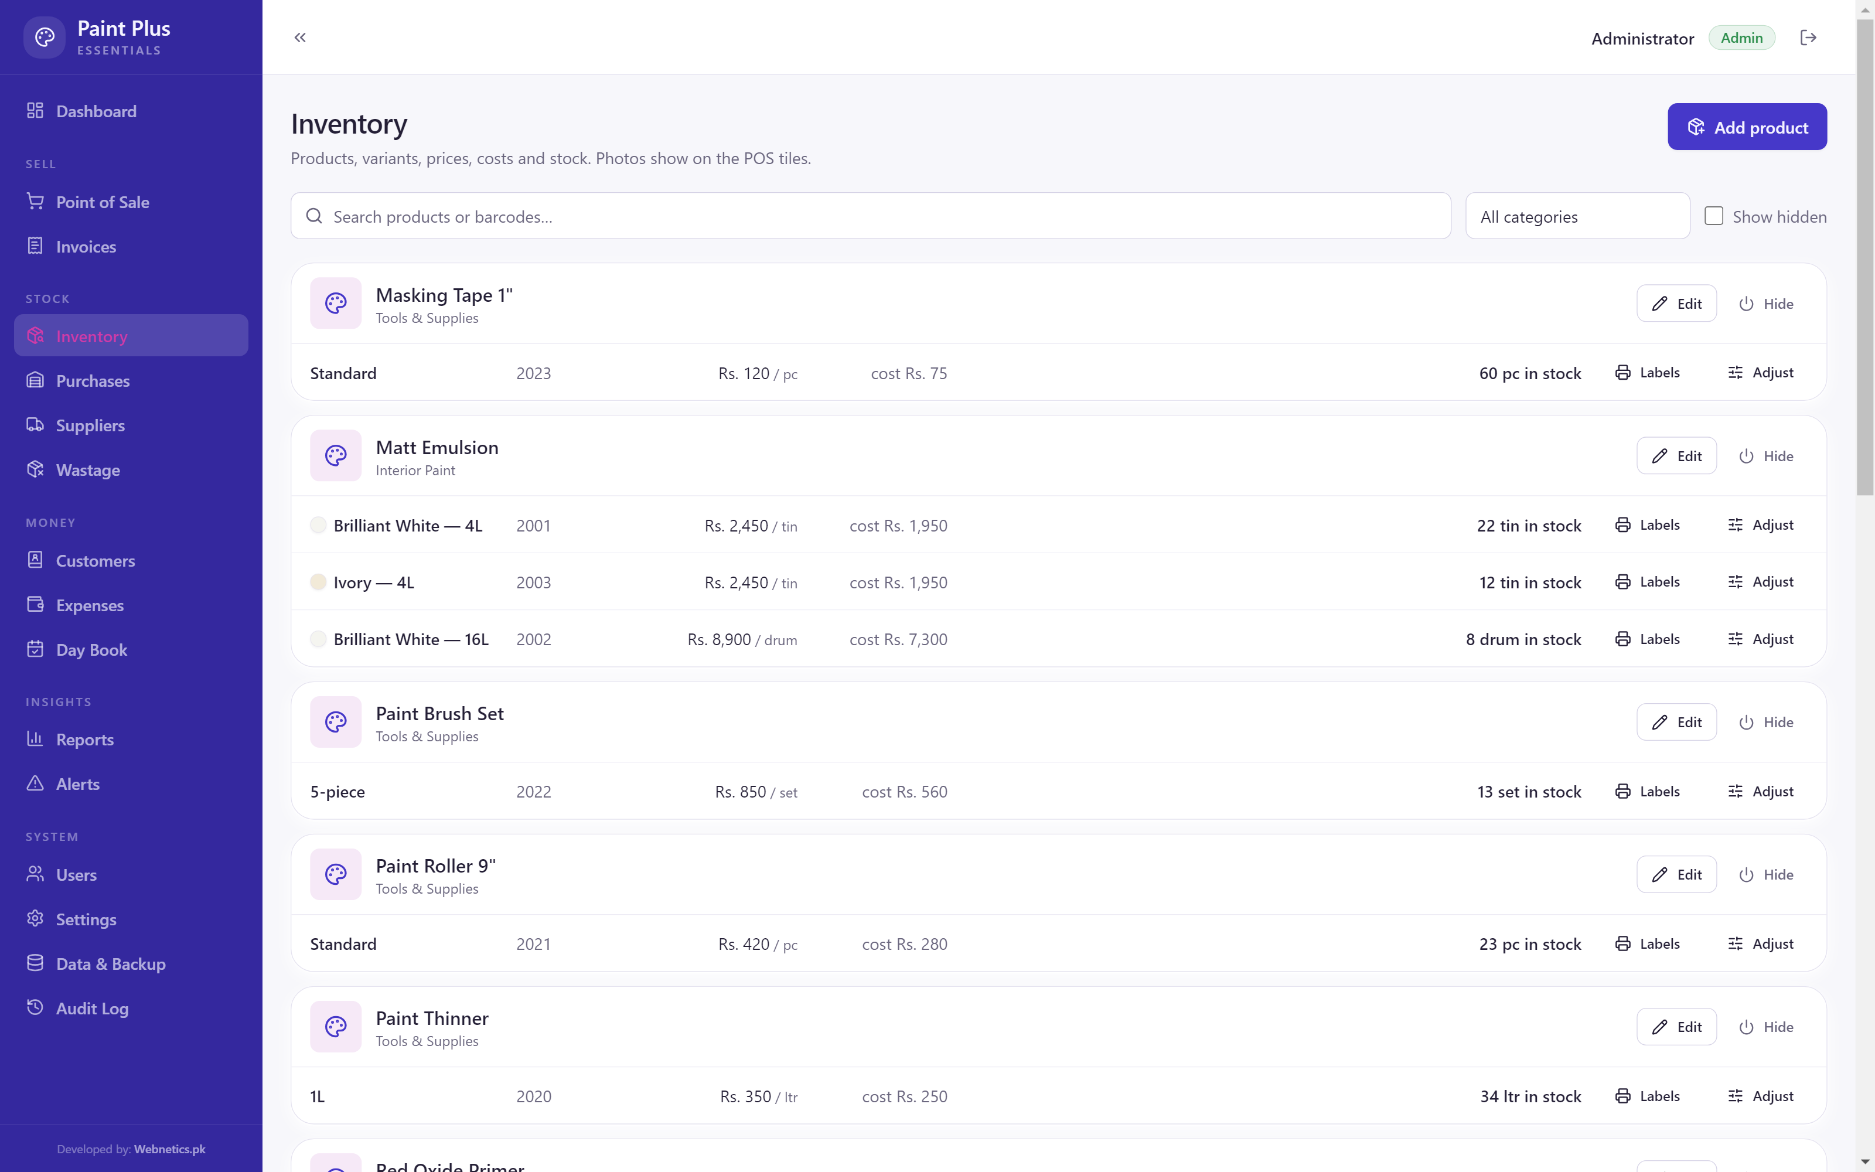The height and width of the screenshot is (1172, 1875).
Task: Open Data & Backup page
Action: point(131,965)
